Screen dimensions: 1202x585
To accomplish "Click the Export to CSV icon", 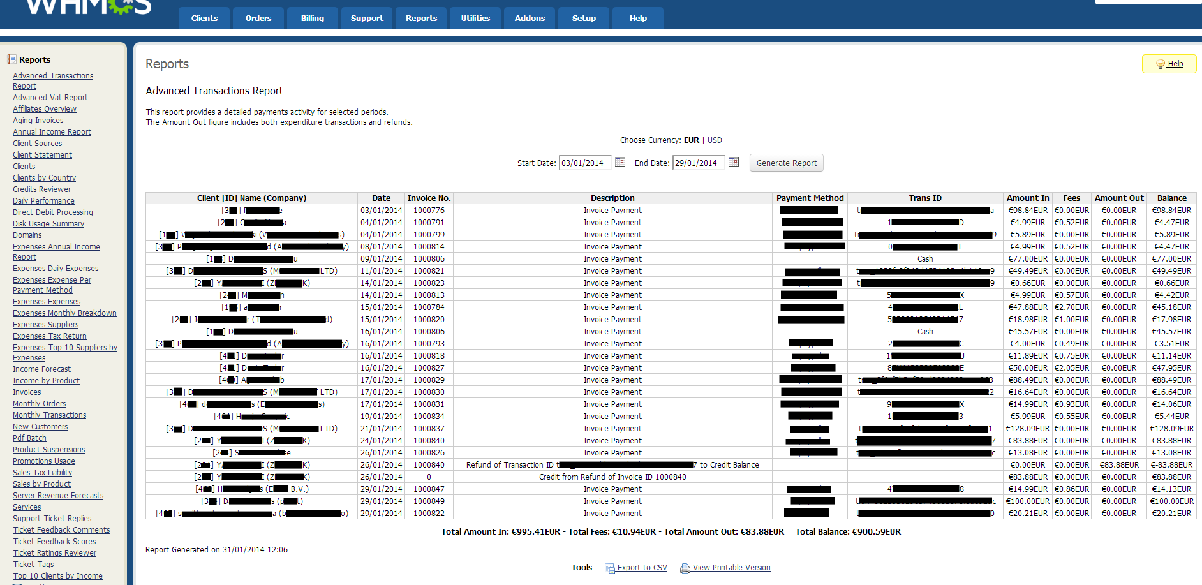I will tap(609, 568).
